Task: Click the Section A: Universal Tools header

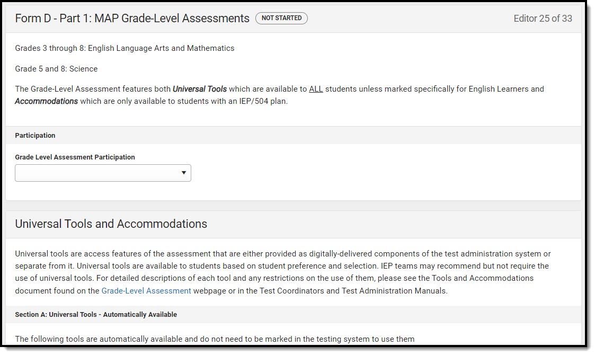Action: click(x=96, y=315)
